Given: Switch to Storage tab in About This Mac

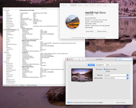Looking at the screenshot, I should click(86, 5).
